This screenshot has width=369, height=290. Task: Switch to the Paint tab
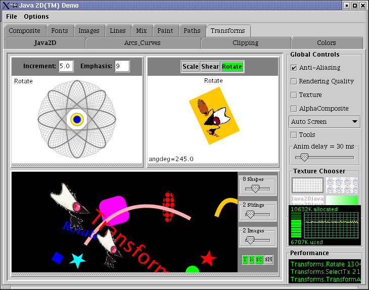point(165,31)
